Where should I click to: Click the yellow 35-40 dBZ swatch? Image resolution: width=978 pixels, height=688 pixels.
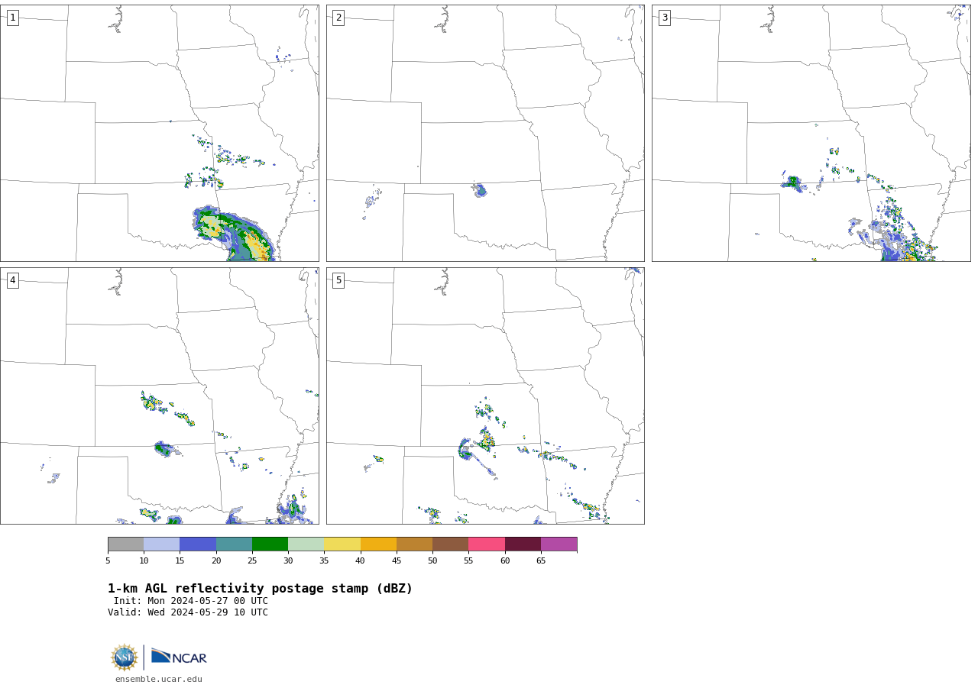[x=342, y=544]
